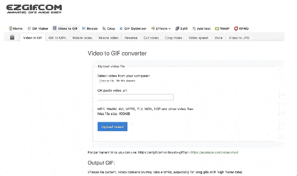Click the video URL input field
The height and width of the screenshot is (176, 297).
(135, 97)
